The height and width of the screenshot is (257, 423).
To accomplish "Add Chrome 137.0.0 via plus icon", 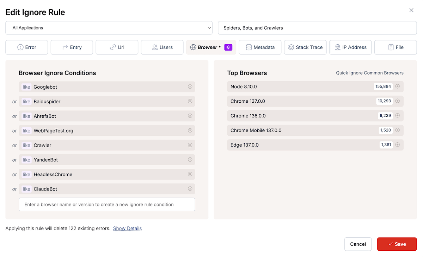I will tap(398, 101).
